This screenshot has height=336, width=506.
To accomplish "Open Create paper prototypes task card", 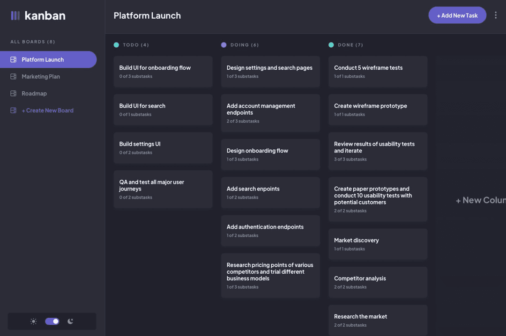I will [x=378, y=199].
